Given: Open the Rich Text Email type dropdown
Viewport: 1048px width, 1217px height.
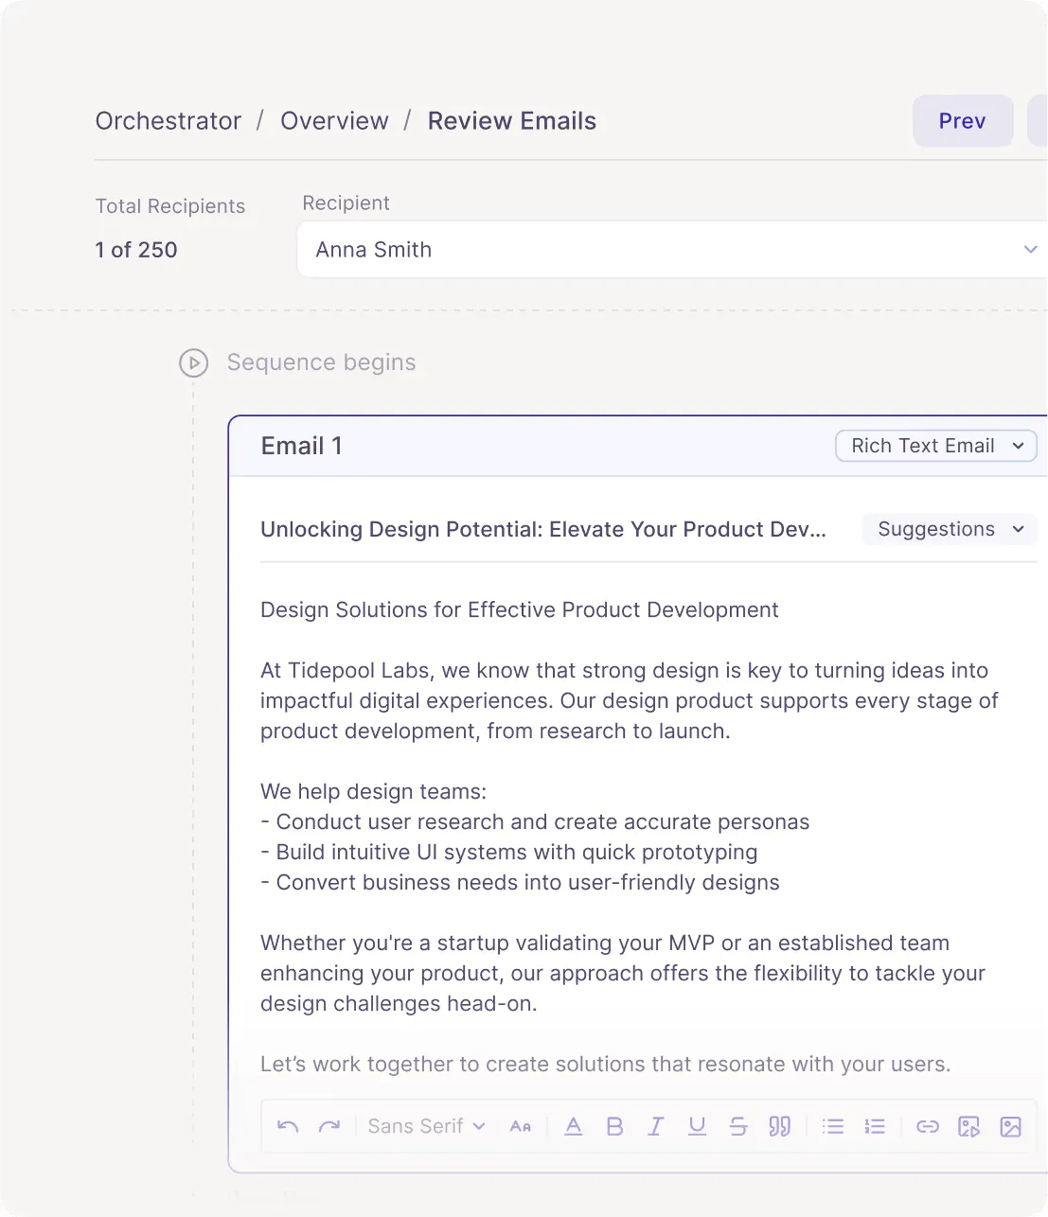Looking at the screenshot, I should point(936,446).
